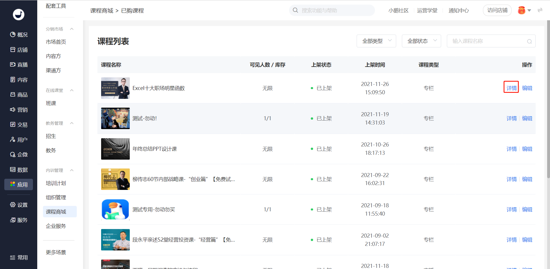550x269 pixels.
Task: Click the 访问店铺 button
Action: [x=497, y=10]
